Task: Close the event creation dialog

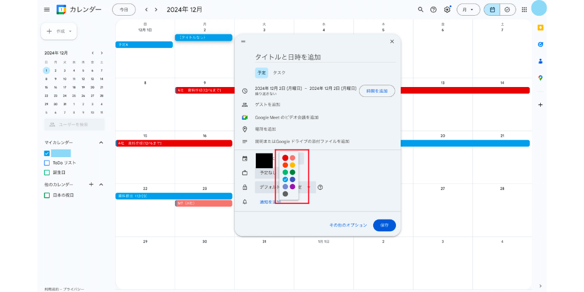Action: (392, 41)
